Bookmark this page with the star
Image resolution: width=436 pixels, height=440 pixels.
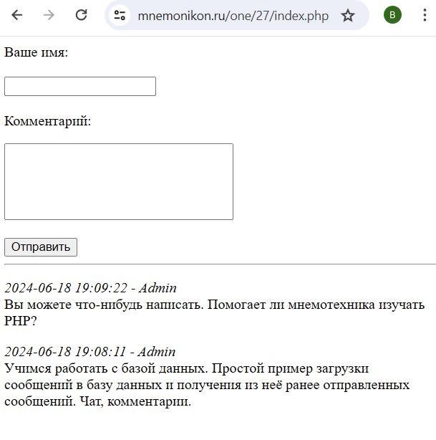(x=348, y=15)
